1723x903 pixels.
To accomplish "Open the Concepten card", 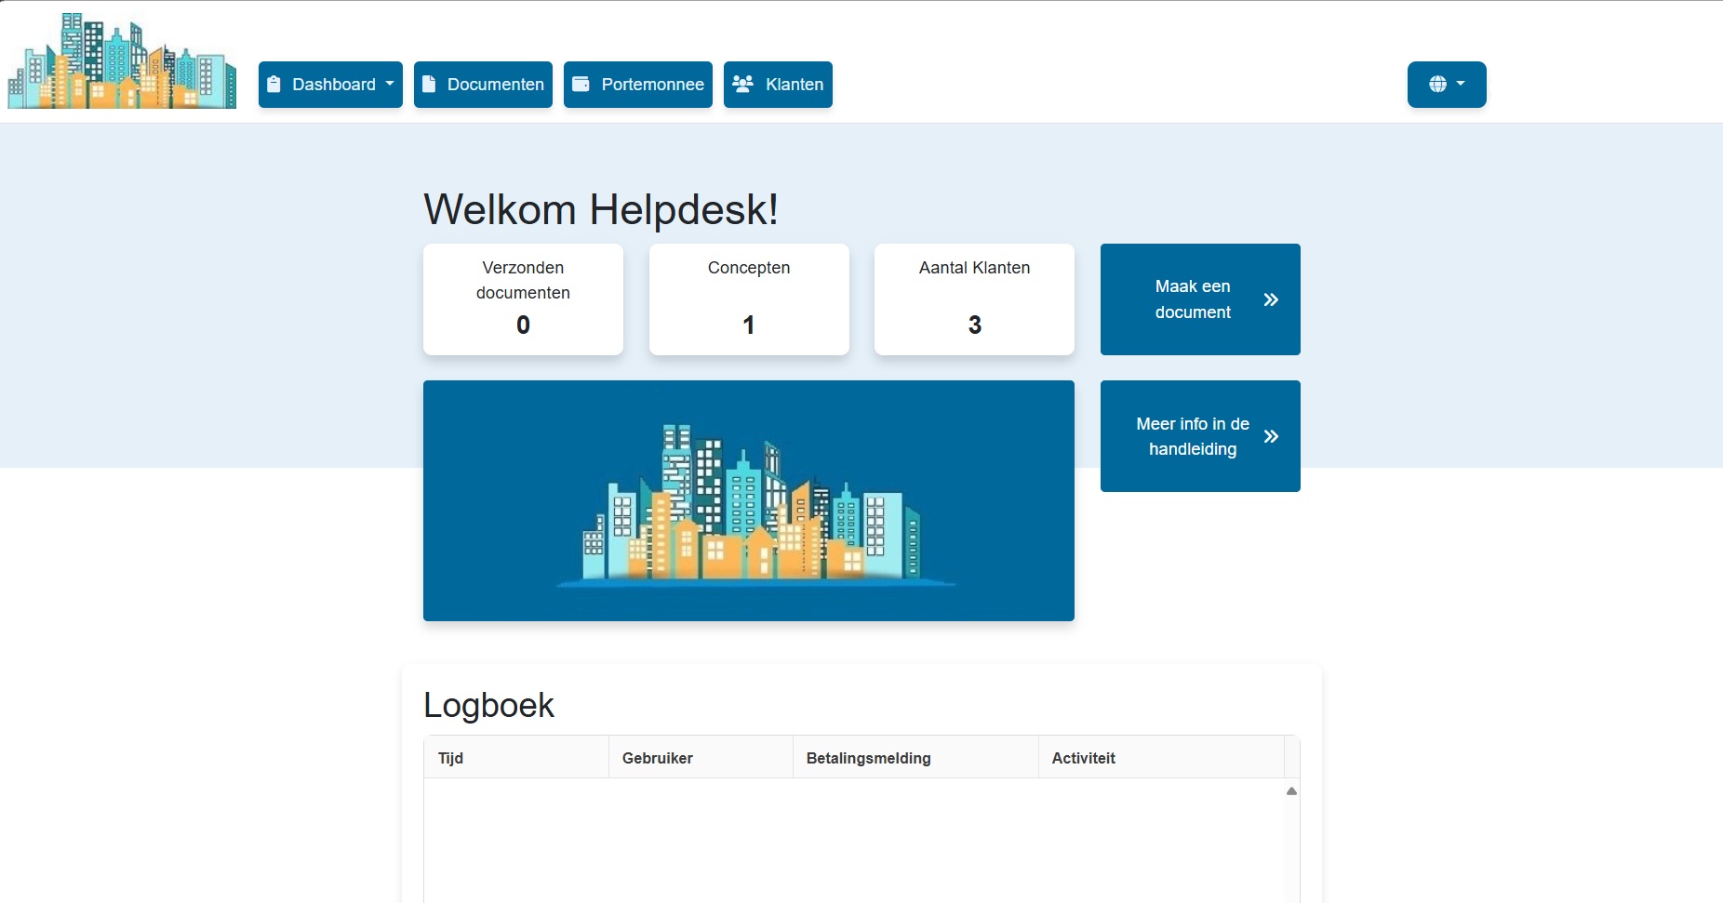I will point(749,299).
